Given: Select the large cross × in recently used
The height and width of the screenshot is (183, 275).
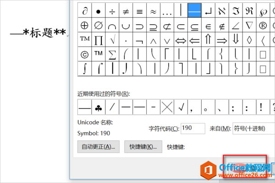Looking at the screenshot, I should [x=167, y=107].
